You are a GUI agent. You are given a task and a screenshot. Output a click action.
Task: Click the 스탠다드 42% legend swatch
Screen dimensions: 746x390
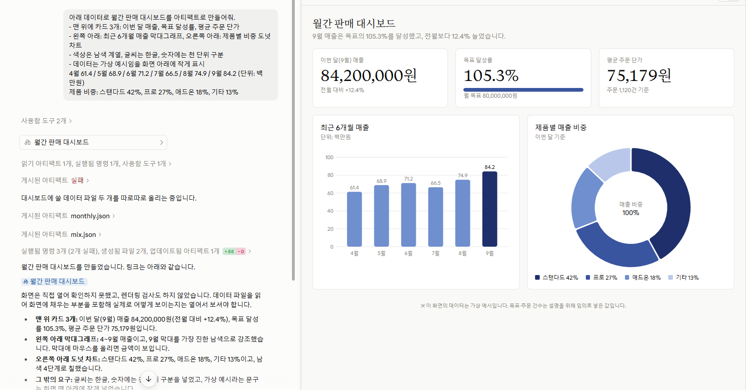click(537, 277)
